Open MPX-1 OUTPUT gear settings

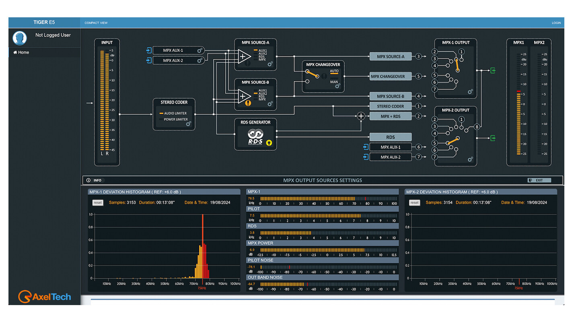click(470, 92)
